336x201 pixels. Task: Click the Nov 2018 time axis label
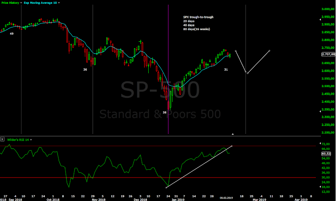pyautogui.click(x=99, y=199)
